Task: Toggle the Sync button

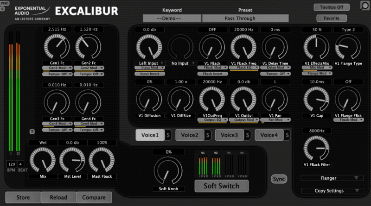Action: click(279, 179)
